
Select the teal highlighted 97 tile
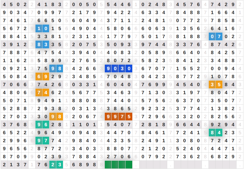point(42,141)
